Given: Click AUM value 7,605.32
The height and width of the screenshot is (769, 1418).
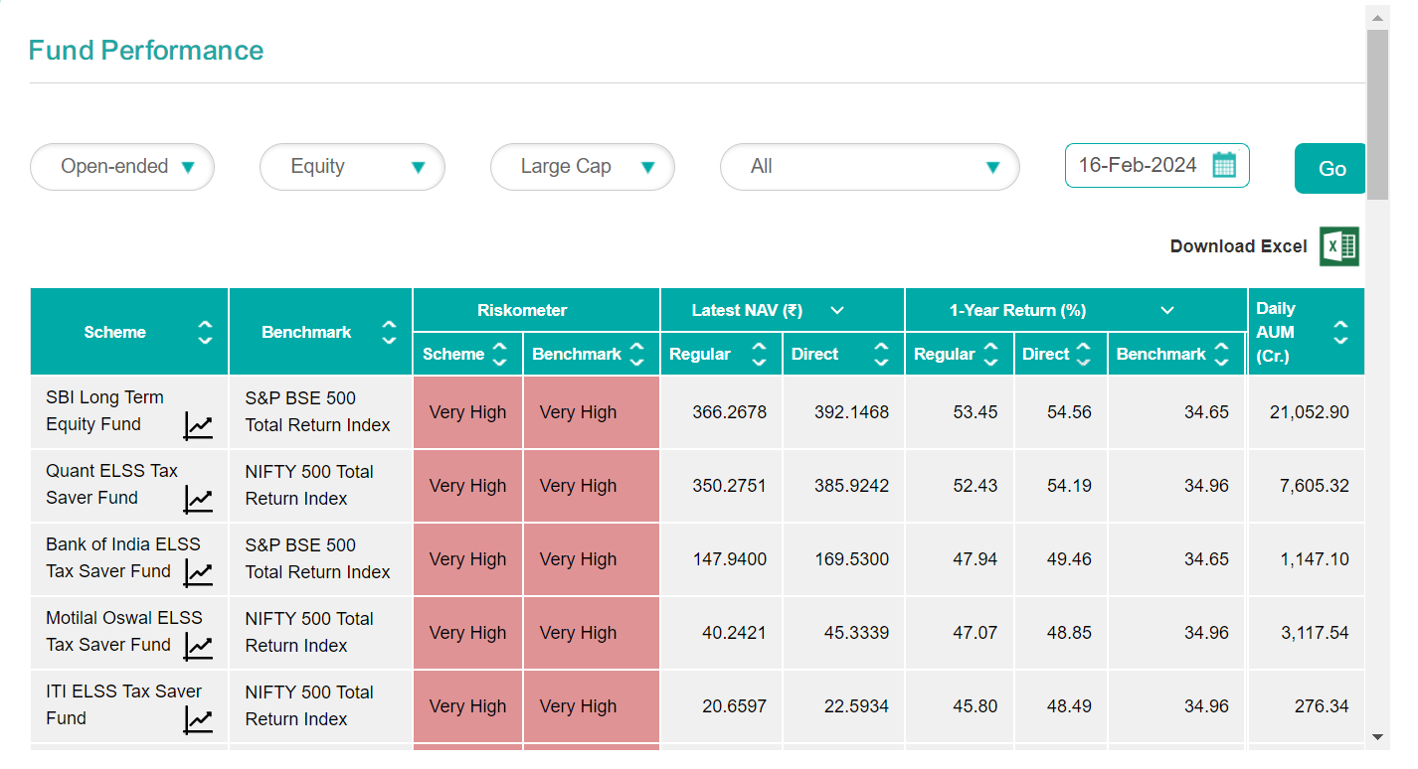Looking at the screenshot, I should (x=1315, y=486).
